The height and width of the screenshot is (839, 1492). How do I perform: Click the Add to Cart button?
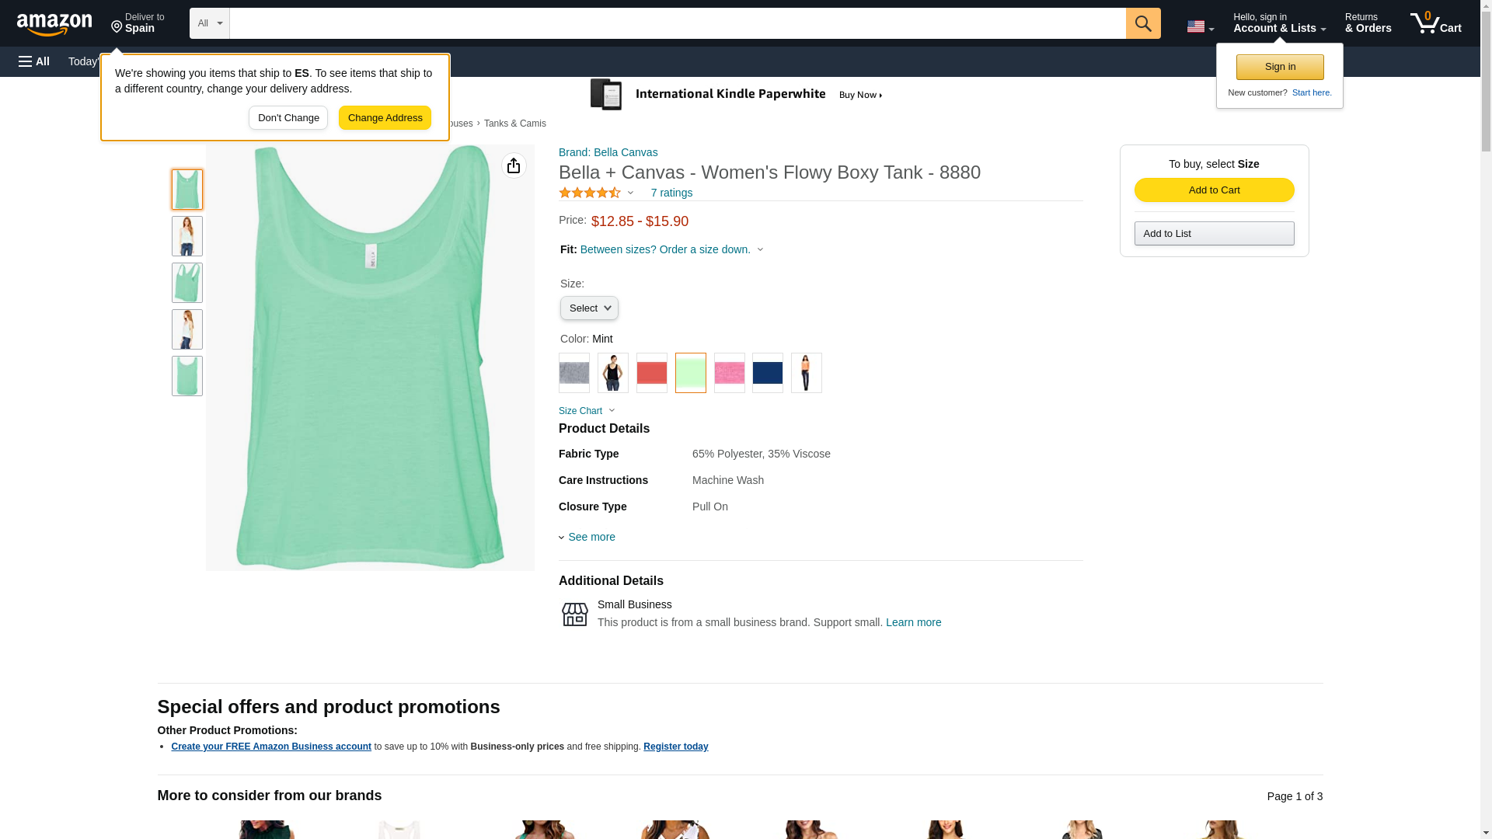1214,190
